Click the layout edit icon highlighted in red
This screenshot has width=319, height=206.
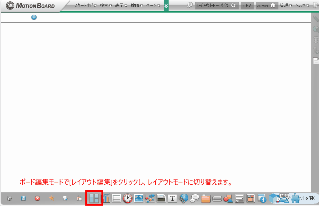click(x=94, y=198)
